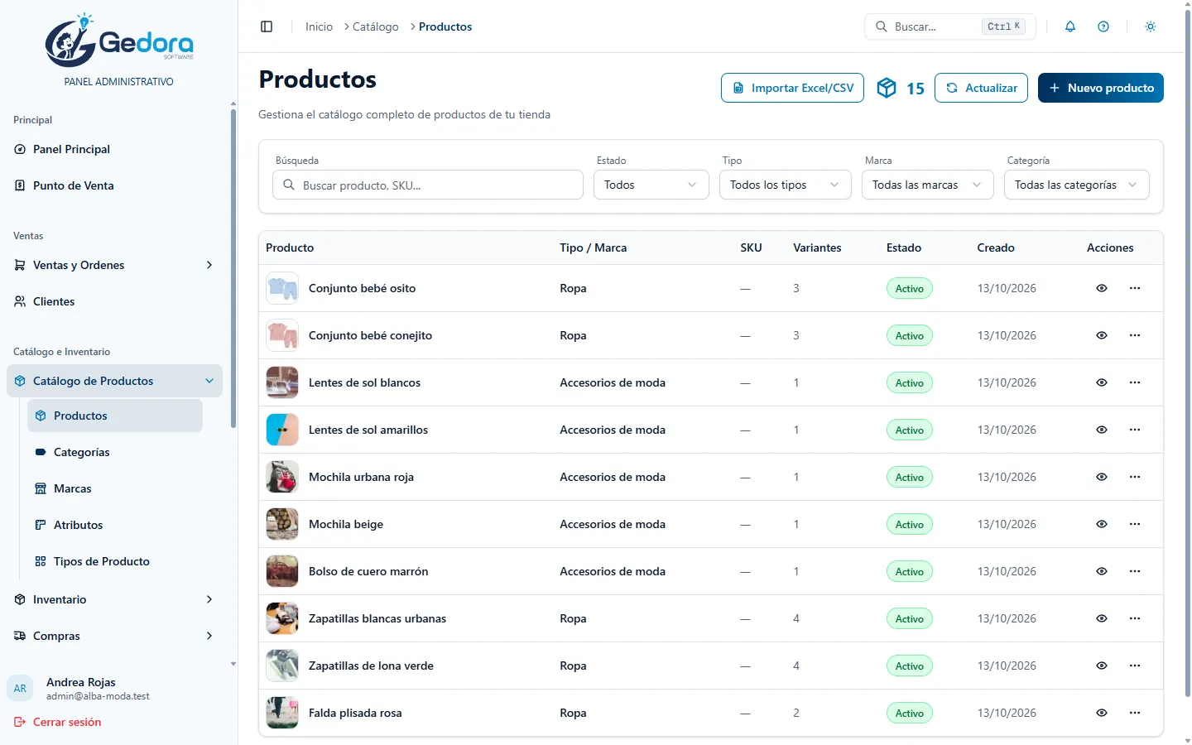Open the Estado filter dropdown
The width and height of the screenshot is (1192, 745).
tap(651, 185)
